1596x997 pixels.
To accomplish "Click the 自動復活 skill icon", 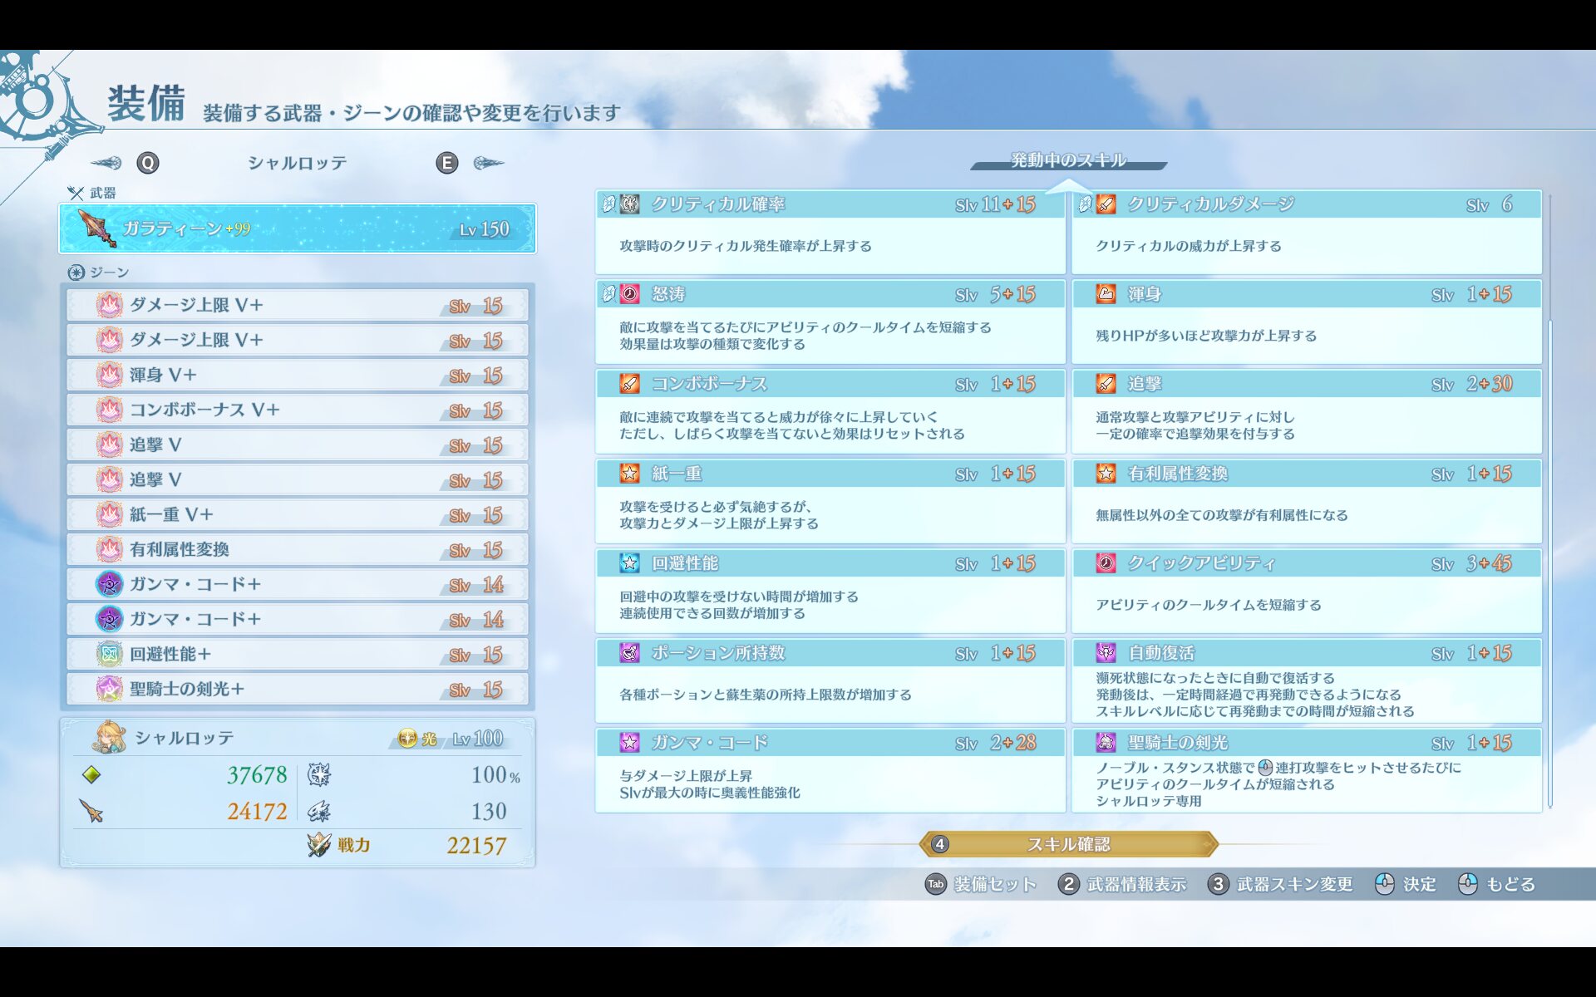I will (x=1106, y=653).
